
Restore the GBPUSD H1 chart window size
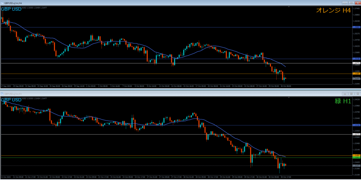351,94
